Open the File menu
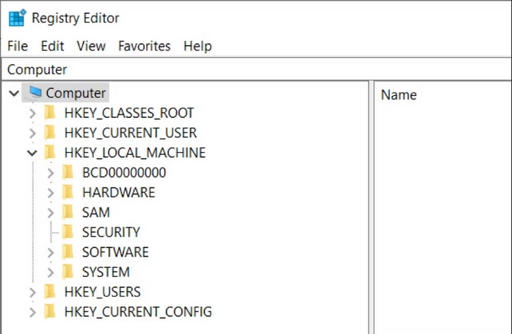 (x=18, y=46)
